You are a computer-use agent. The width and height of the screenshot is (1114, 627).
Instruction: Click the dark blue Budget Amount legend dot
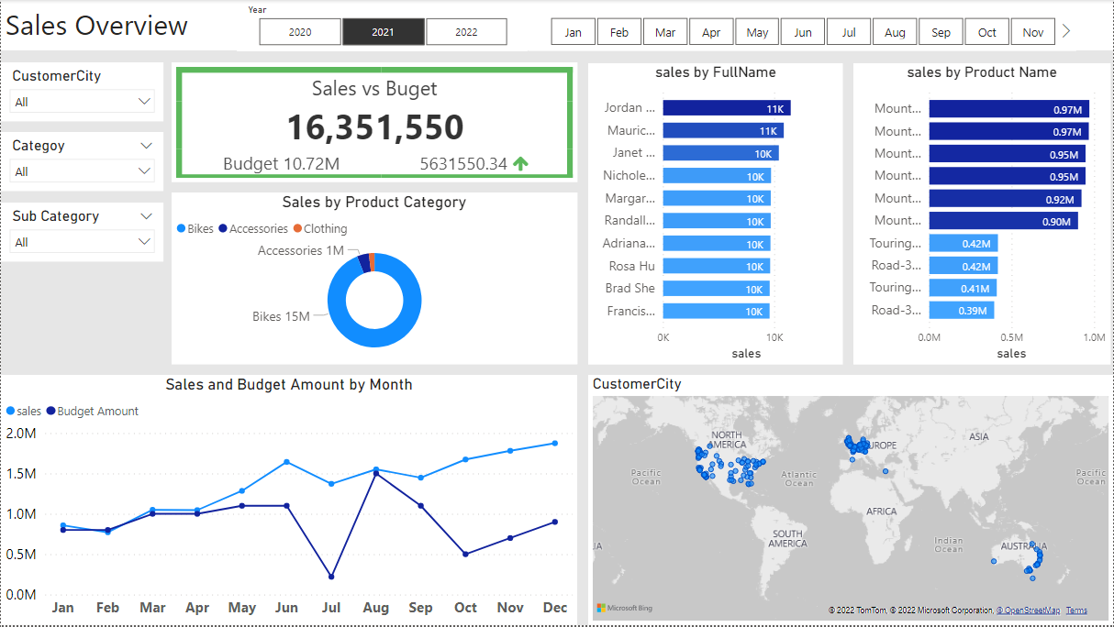click(x=52, y=411)
